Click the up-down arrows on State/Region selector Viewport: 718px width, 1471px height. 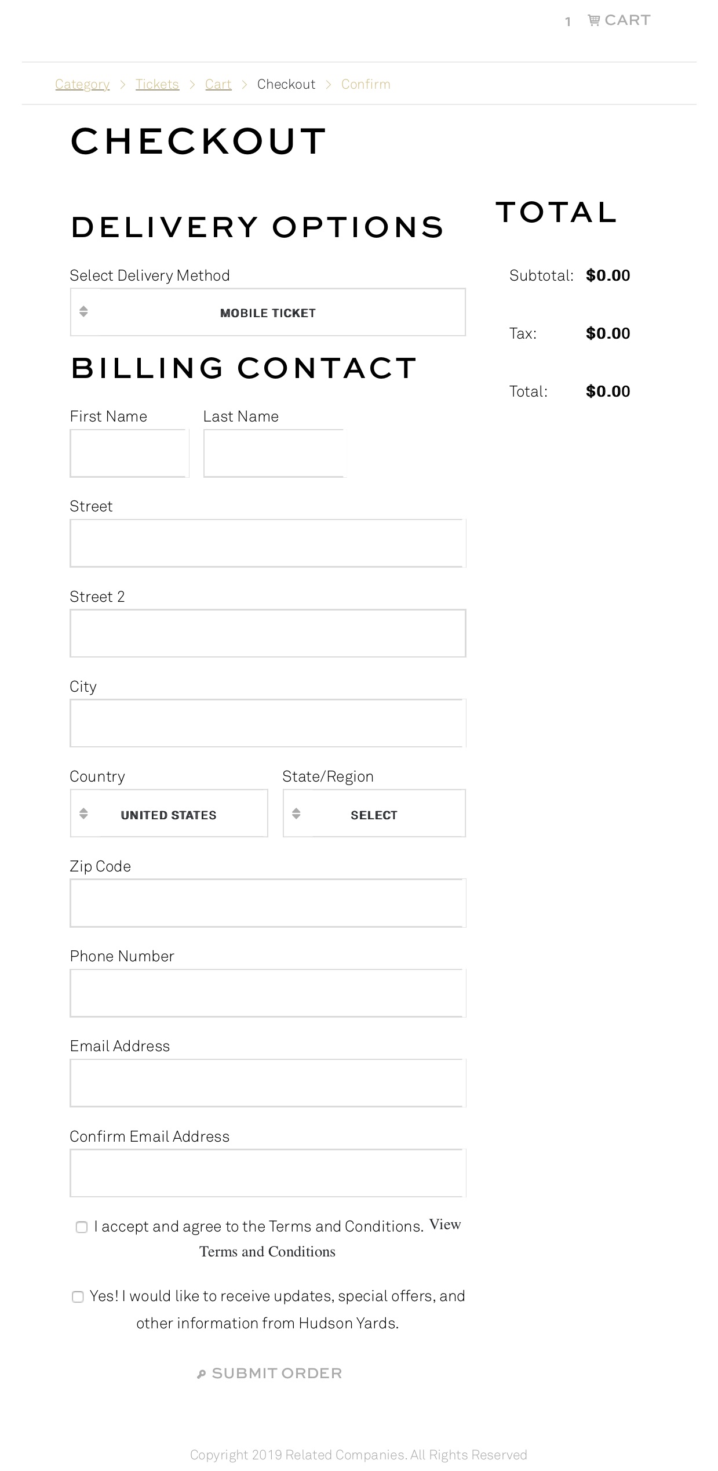pos(296,813)
